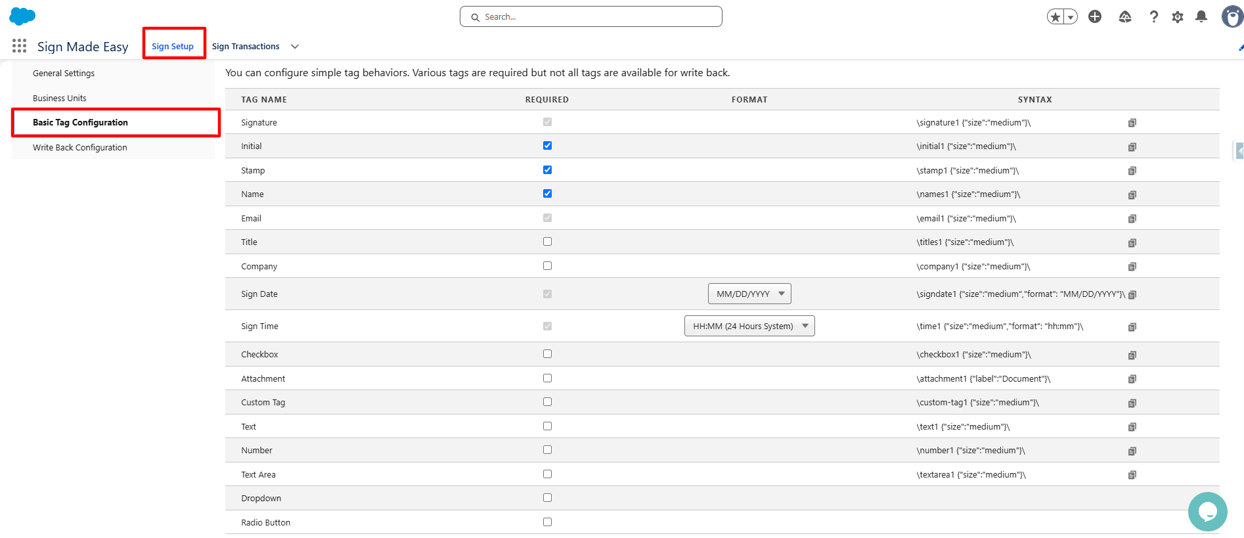Copy the Text Area tag syntax
This screenshot has height=538, width=1244.
pyautogui.click(x=1132, y=475)
